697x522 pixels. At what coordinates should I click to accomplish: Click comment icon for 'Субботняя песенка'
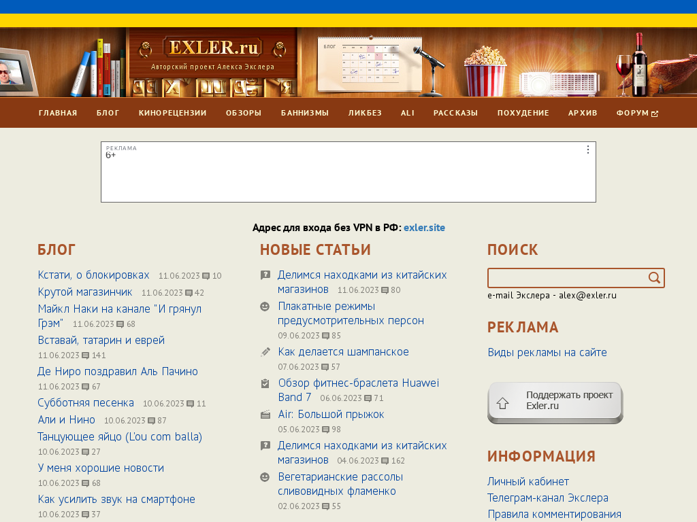[191, 404]
